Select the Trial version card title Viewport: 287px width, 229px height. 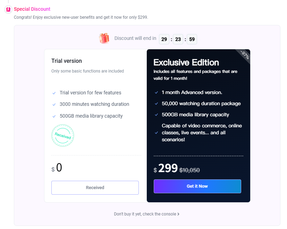click(x=67, y=61)
